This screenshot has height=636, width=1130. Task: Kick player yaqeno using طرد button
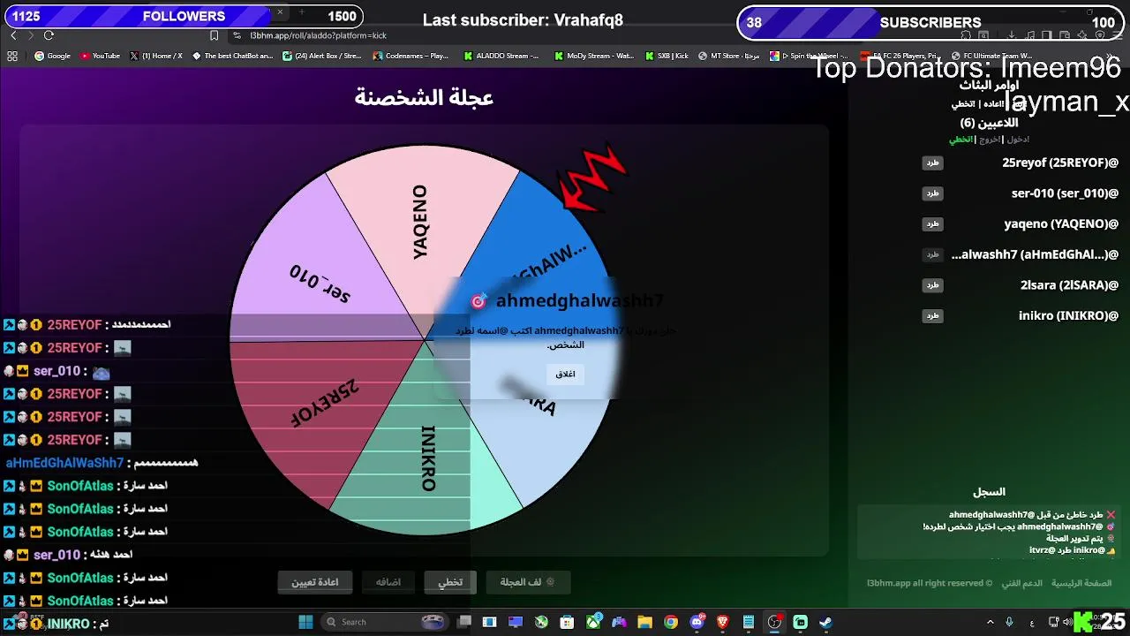pos(932,224)
